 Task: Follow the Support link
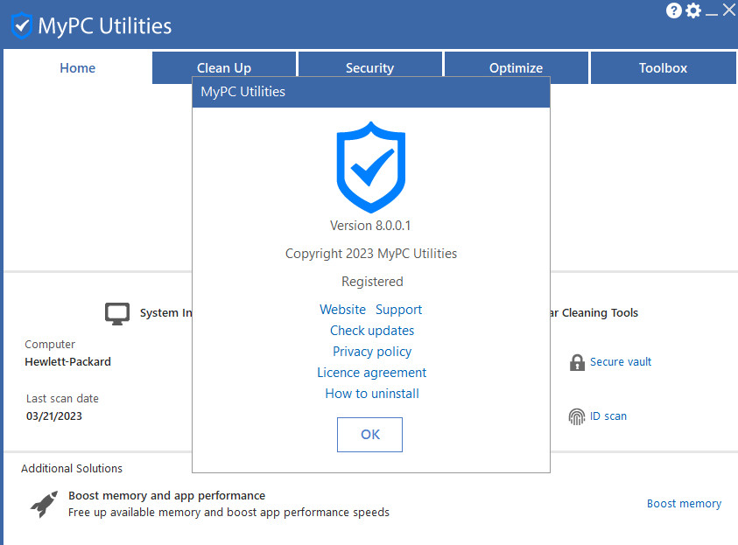pos(398,310)
